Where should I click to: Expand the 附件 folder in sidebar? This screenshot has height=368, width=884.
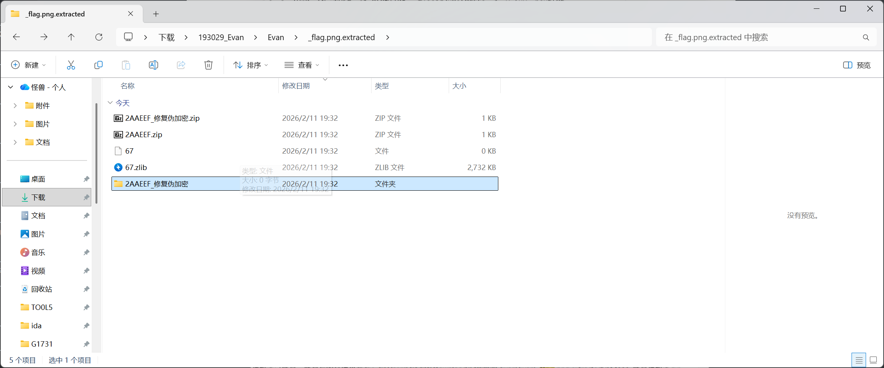(x=15, y=105)
